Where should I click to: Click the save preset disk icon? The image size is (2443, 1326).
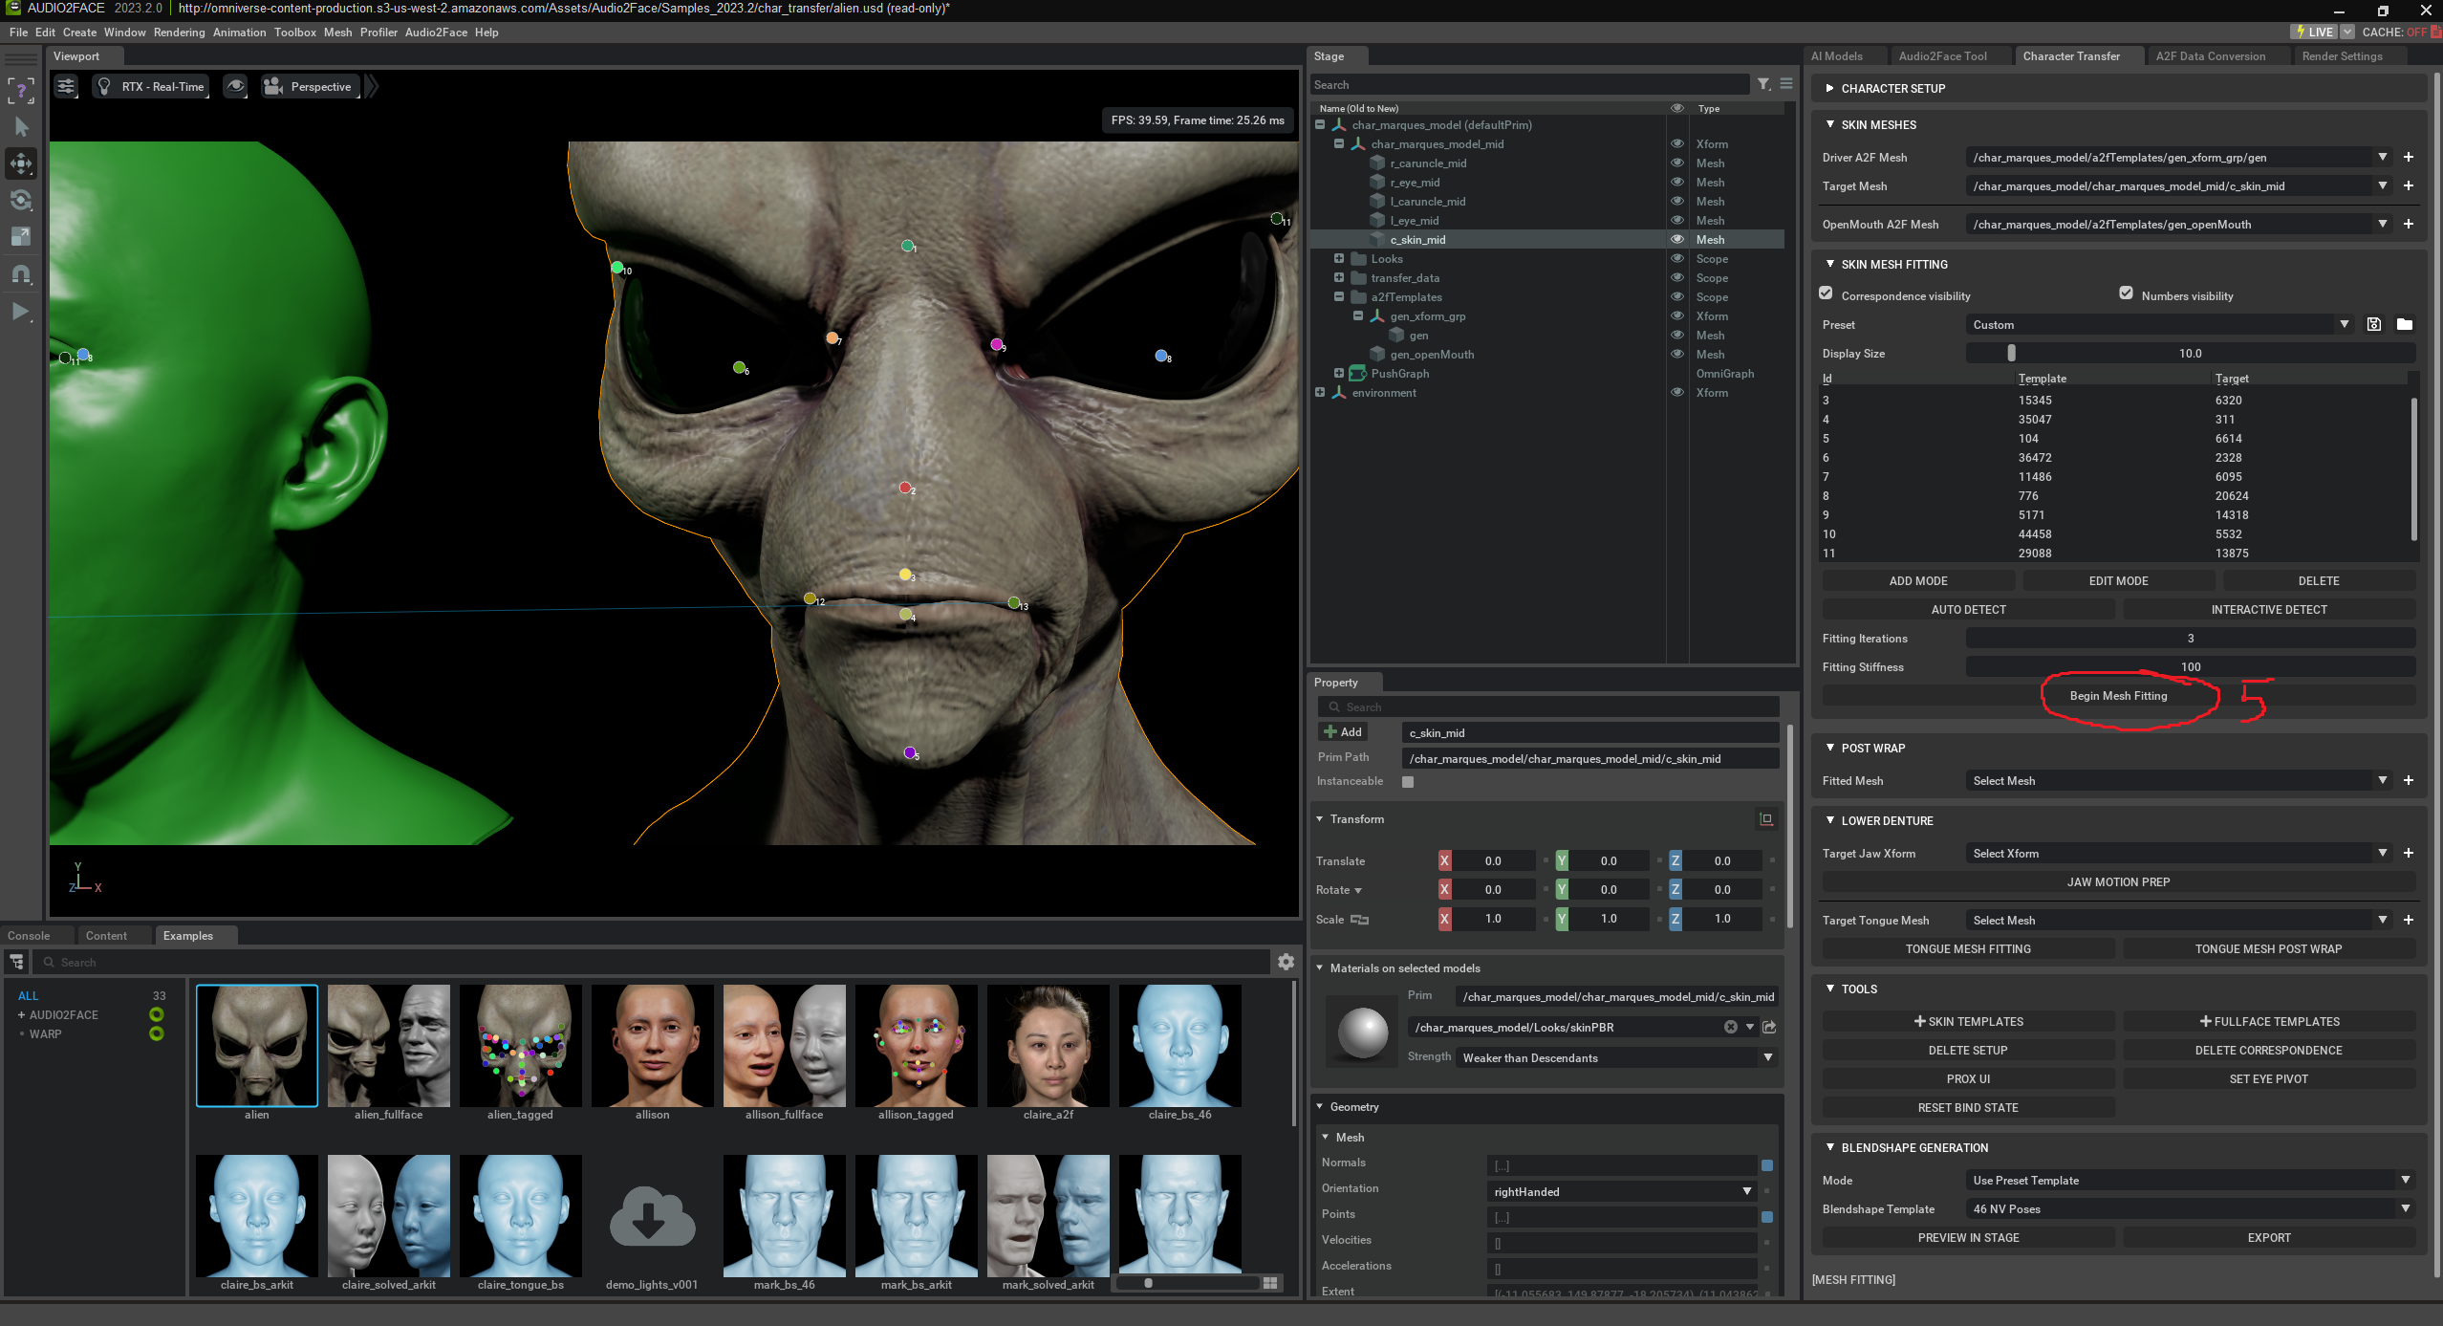(2374, 325)
